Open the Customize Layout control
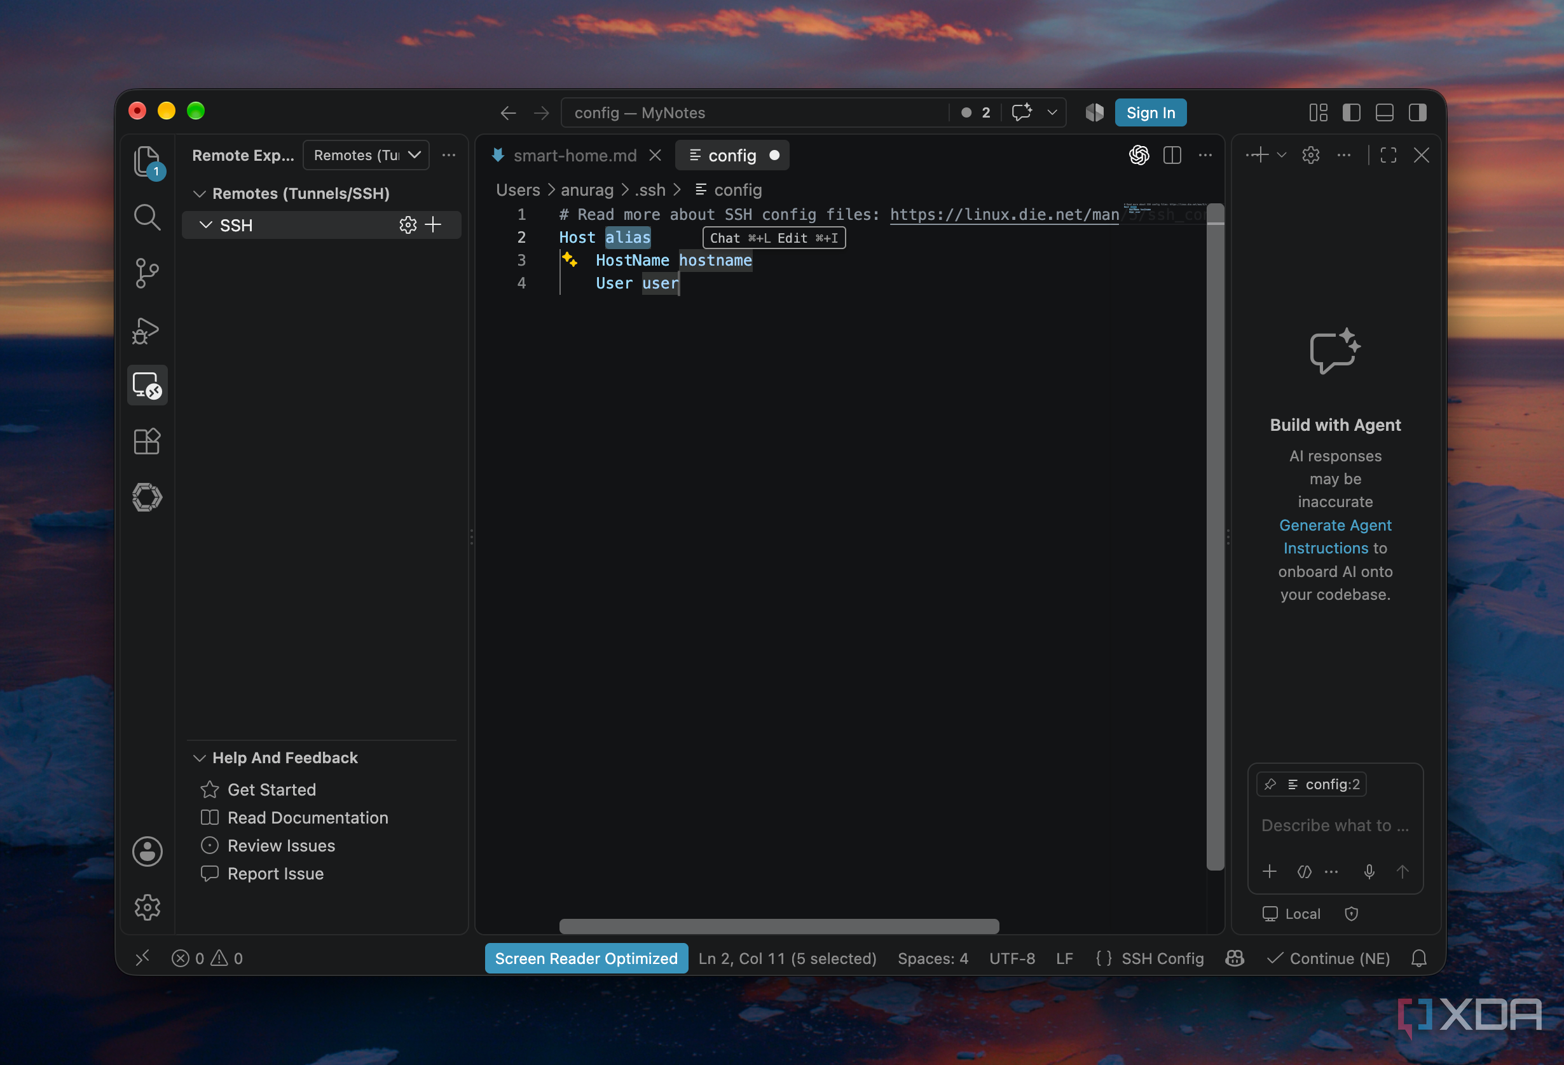Viewport: 1564px width, 1065px height. 1318,112
